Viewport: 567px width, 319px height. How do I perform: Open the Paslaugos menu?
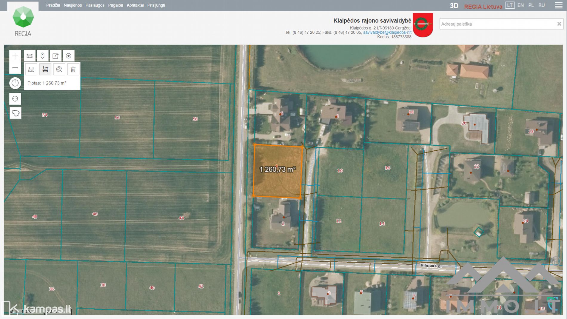tap(95, 5)
